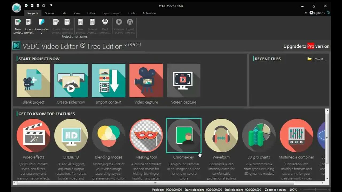The height and width of the screenshot is (192, 342).
Task: Click the vertical scrollbar in features
Action: point(327,138)
